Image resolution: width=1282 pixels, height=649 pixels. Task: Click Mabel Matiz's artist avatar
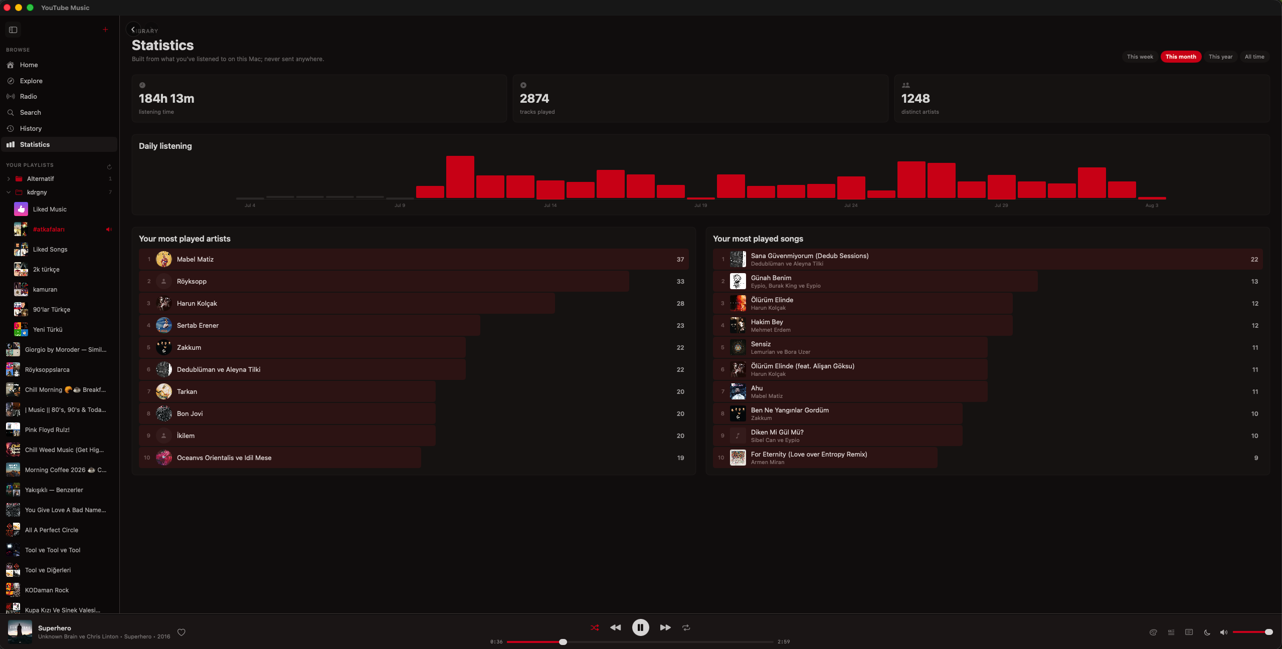(x=164, y=259)
